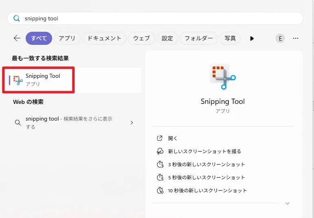Image resolution: width=314 pixels, height=218 pixels.
Task: Switch to the 写真 filter tab
Action: [x=230, y=38]
